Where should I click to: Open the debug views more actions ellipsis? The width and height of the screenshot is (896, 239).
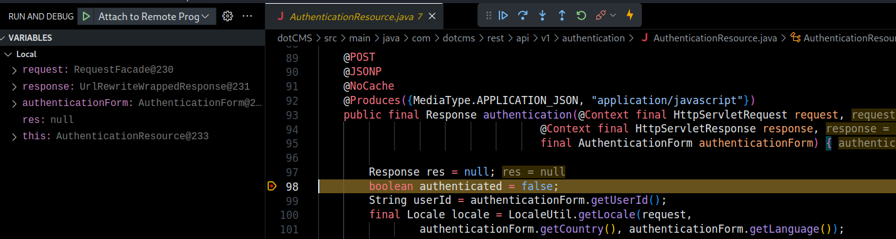[x=247, y=16]
